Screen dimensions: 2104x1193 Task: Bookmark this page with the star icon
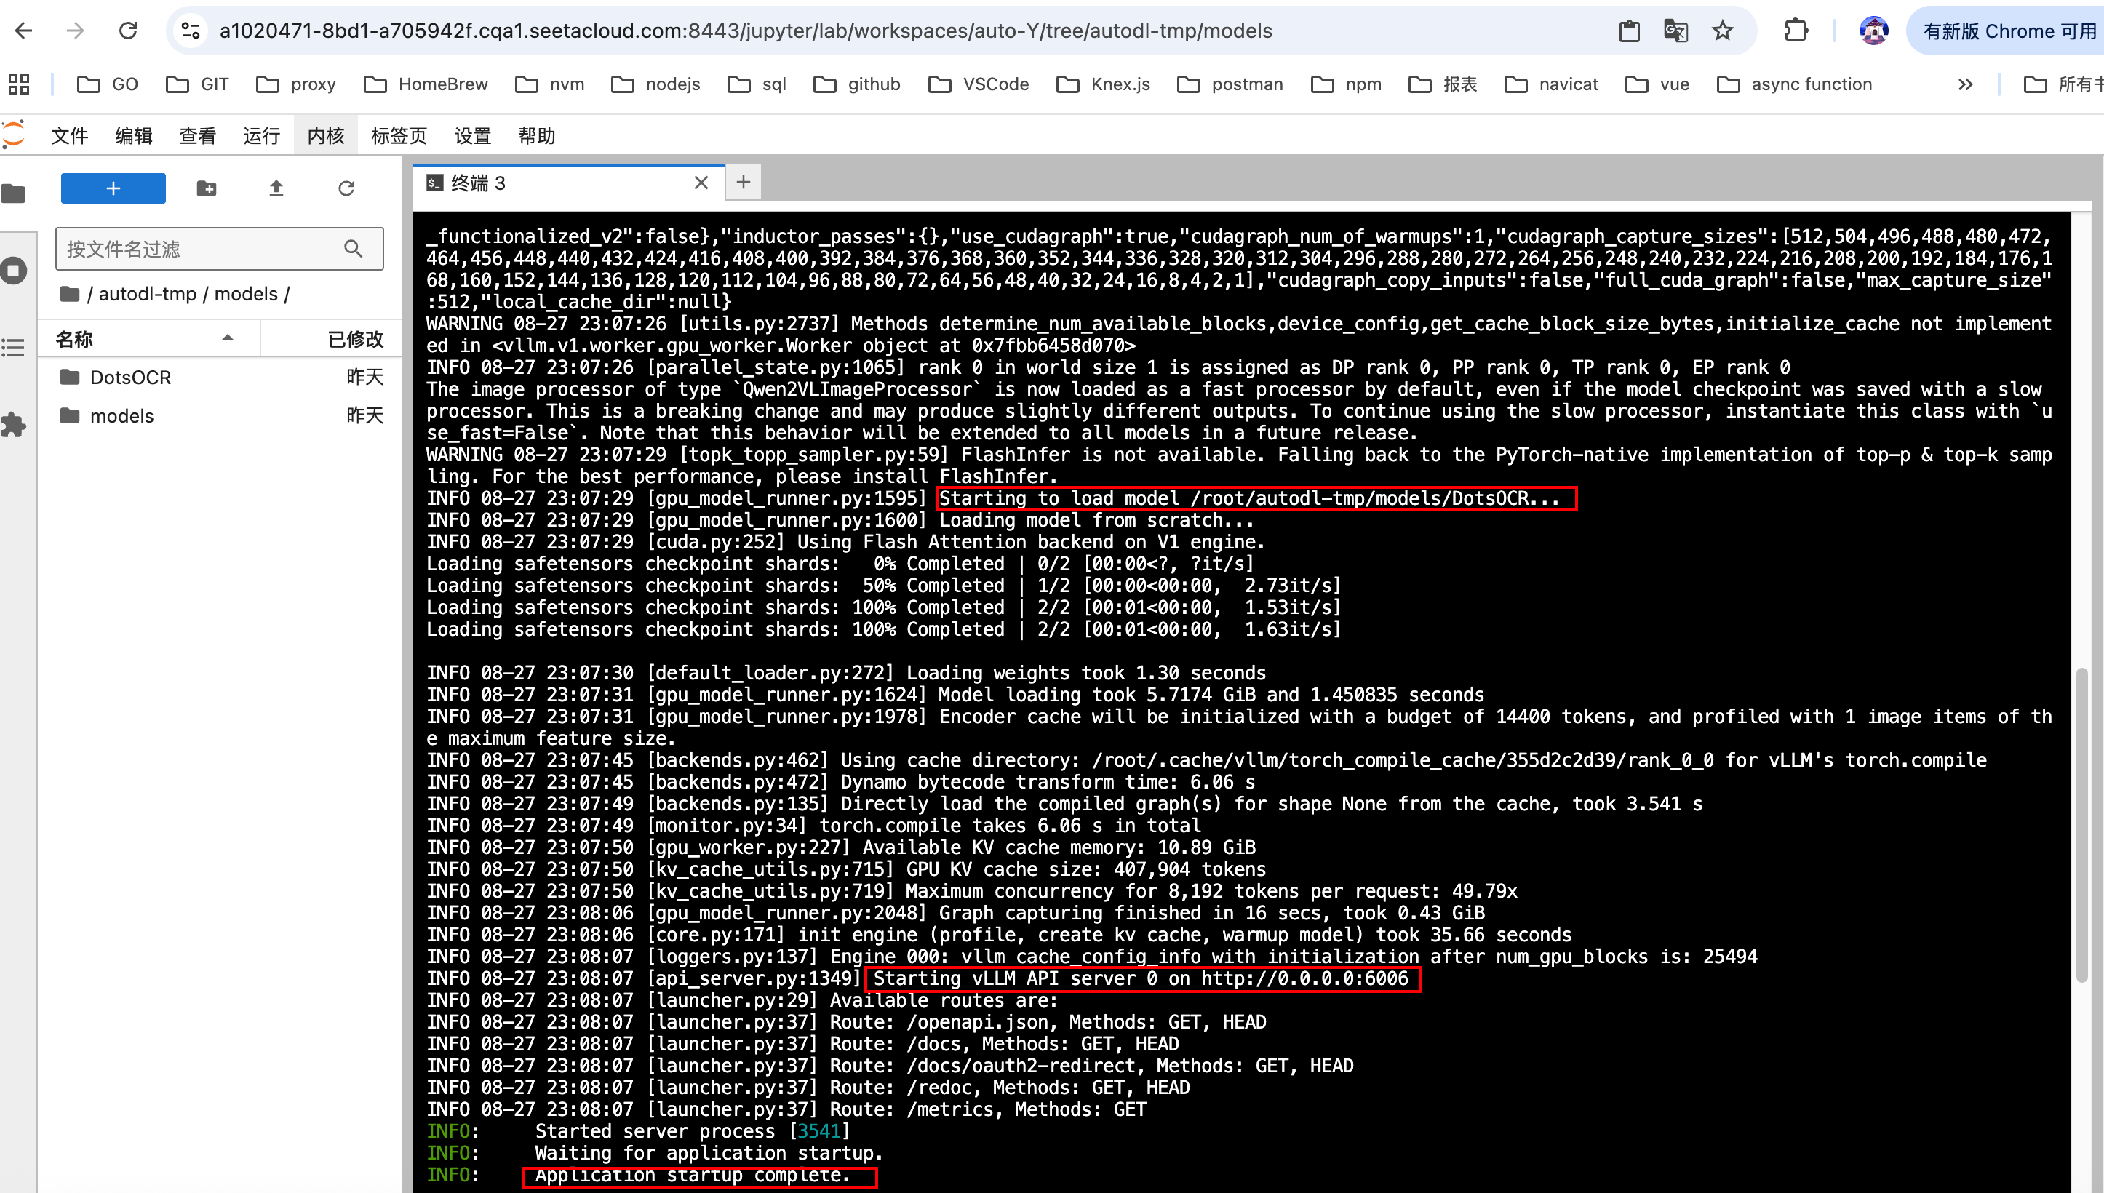1722,31
